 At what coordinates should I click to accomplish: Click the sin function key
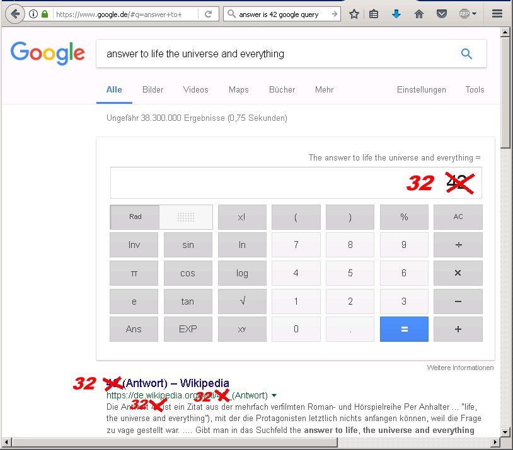click(x=188, y=245)
